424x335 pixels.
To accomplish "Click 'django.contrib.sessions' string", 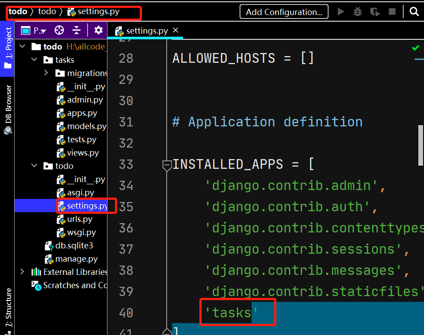I will pyautogui.click(x=303, y=249).
